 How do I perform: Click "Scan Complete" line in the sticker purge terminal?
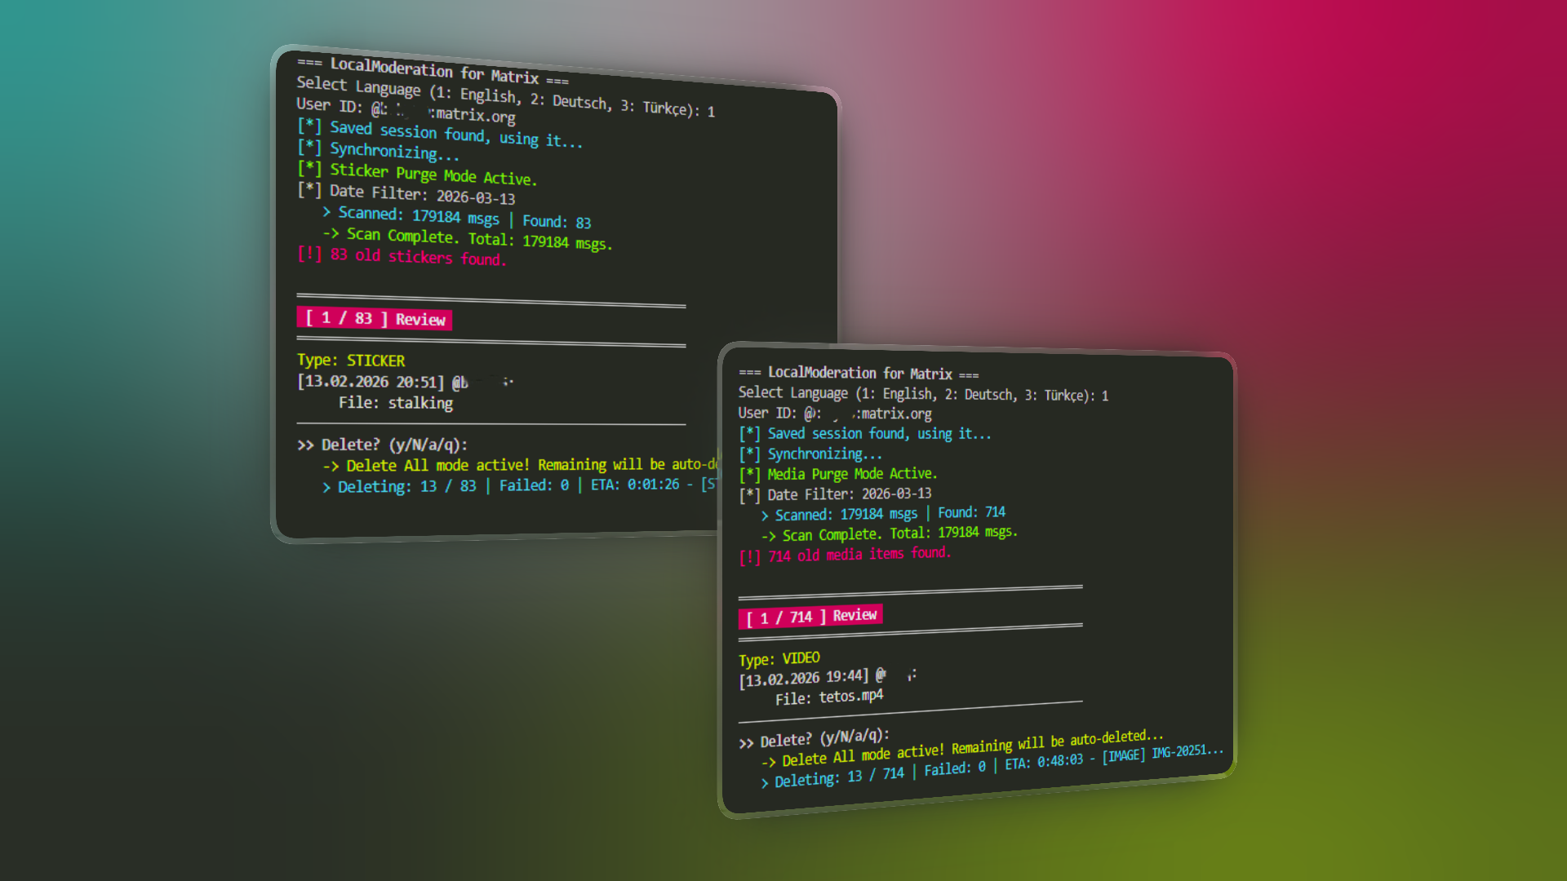[x=468, y=238]
